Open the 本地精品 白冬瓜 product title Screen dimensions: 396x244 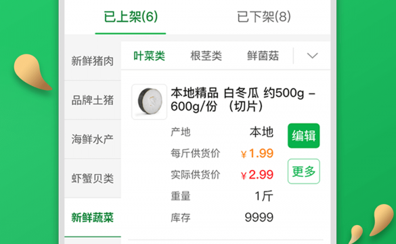coord(243,100)
